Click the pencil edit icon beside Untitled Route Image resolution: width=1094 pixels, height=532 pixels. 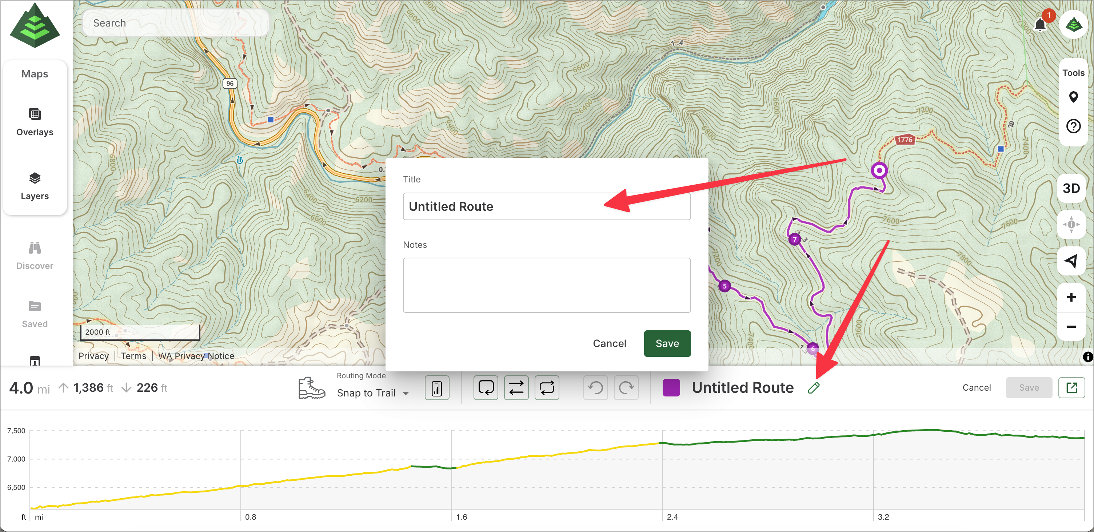click(813, 388)
